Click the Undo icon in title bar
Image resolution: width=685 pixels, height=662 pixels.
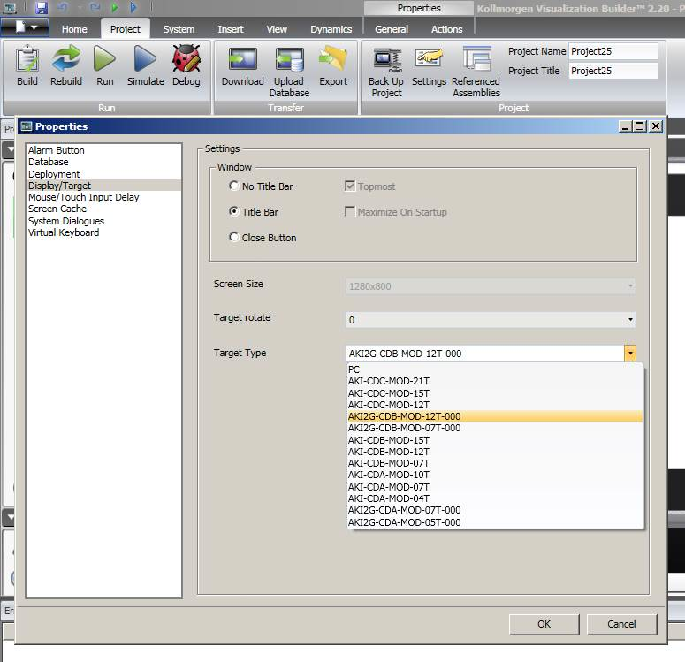coord(63,7)
